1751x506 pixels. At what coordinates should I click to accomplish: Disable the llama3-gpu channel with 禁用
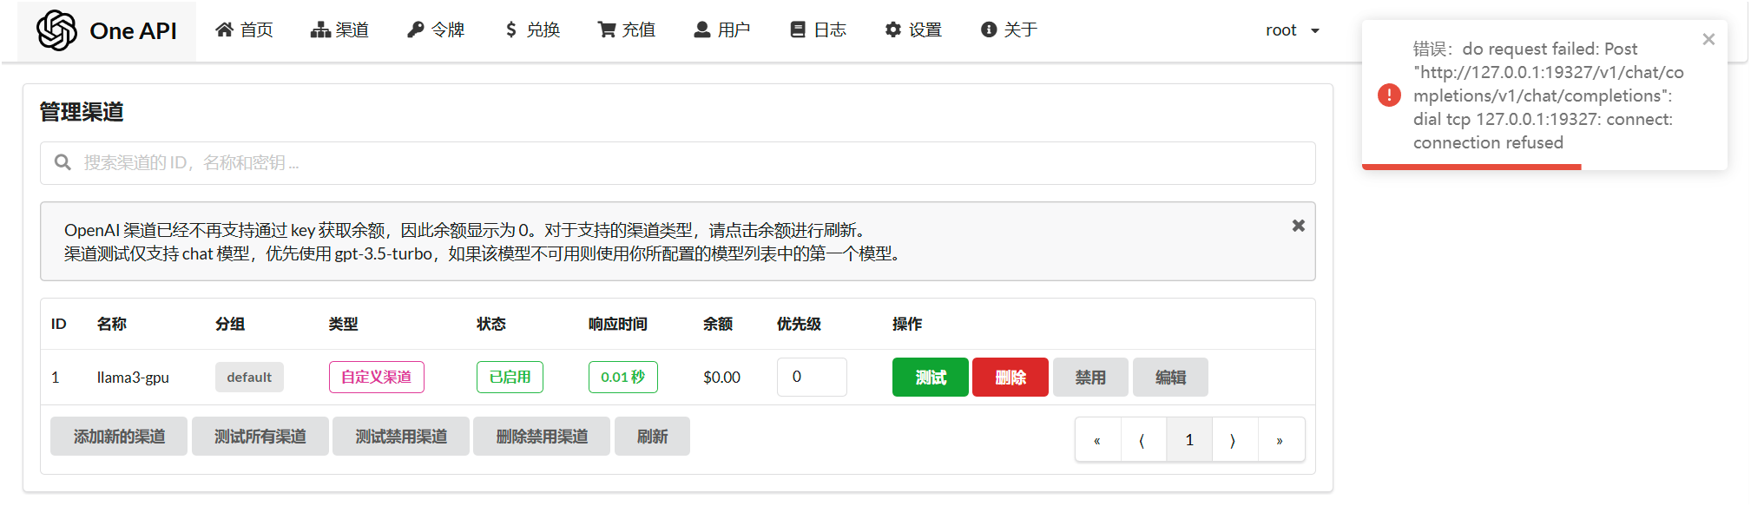1090,378
